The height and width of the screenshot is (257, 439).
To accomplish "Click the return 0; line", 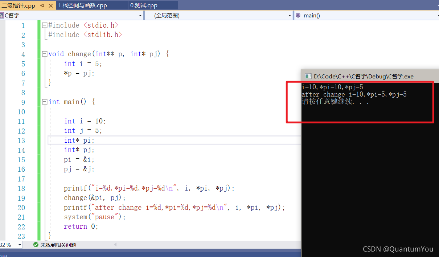I will coord(81,227).
